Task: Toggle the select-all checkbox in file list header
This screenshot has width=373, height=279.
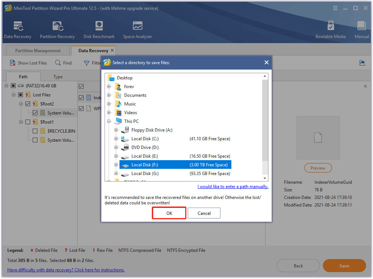Action: point(81,86)
